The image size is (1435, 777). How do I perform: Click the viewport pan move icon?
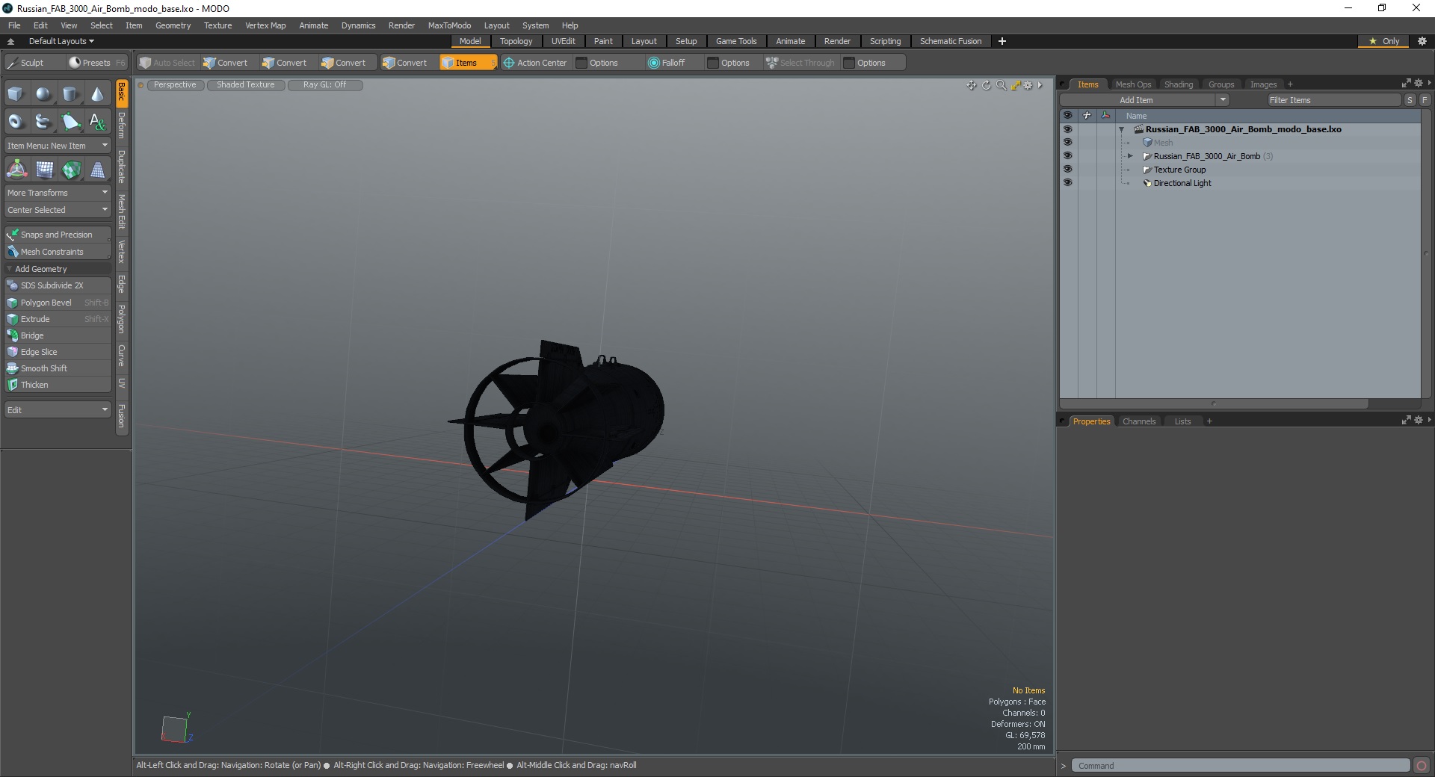coord(971,85)
